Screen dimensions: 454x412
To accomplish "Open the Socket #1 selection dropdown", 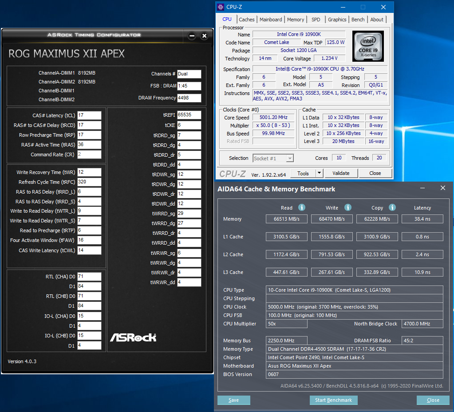I will click(x=289, y=158).
